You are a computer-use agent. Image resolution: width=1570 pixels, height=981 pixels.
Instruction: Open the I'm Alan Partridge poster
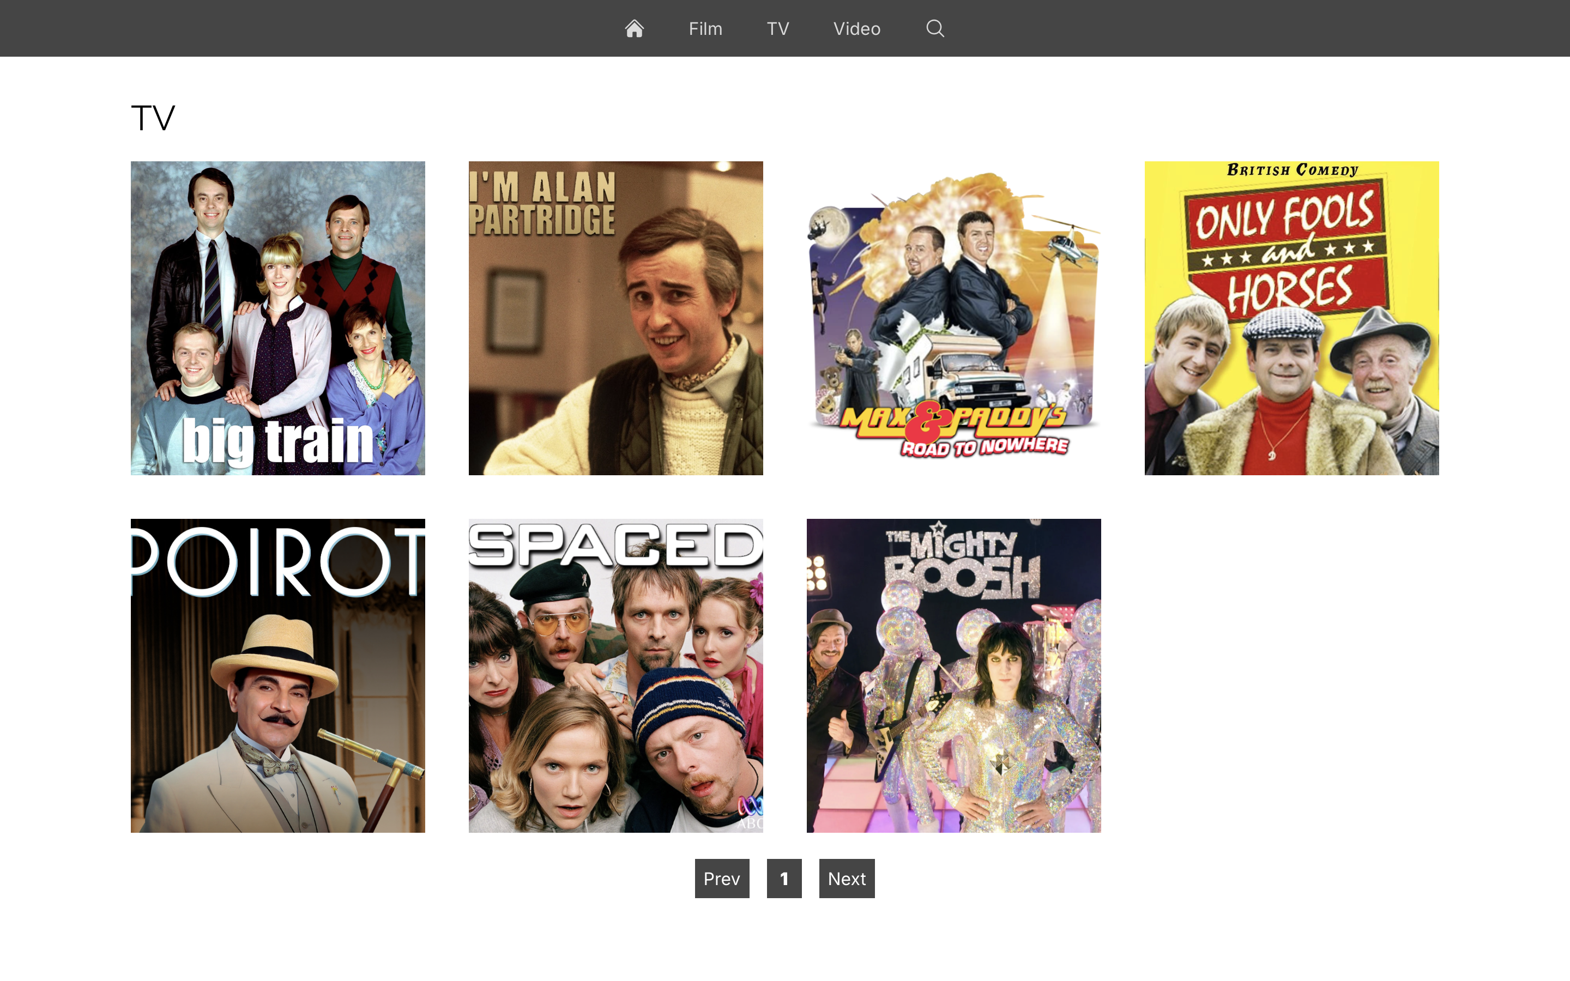[615, 318]
